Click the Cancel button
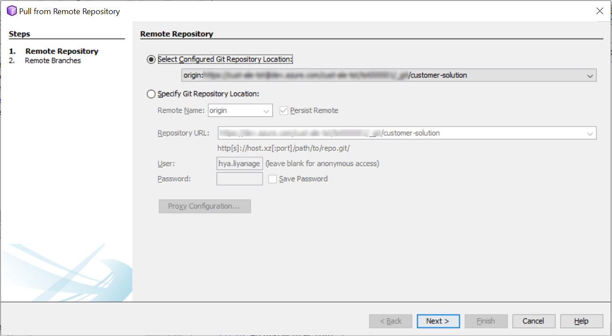This screenshot has height=336, width=612. [533, 321]
